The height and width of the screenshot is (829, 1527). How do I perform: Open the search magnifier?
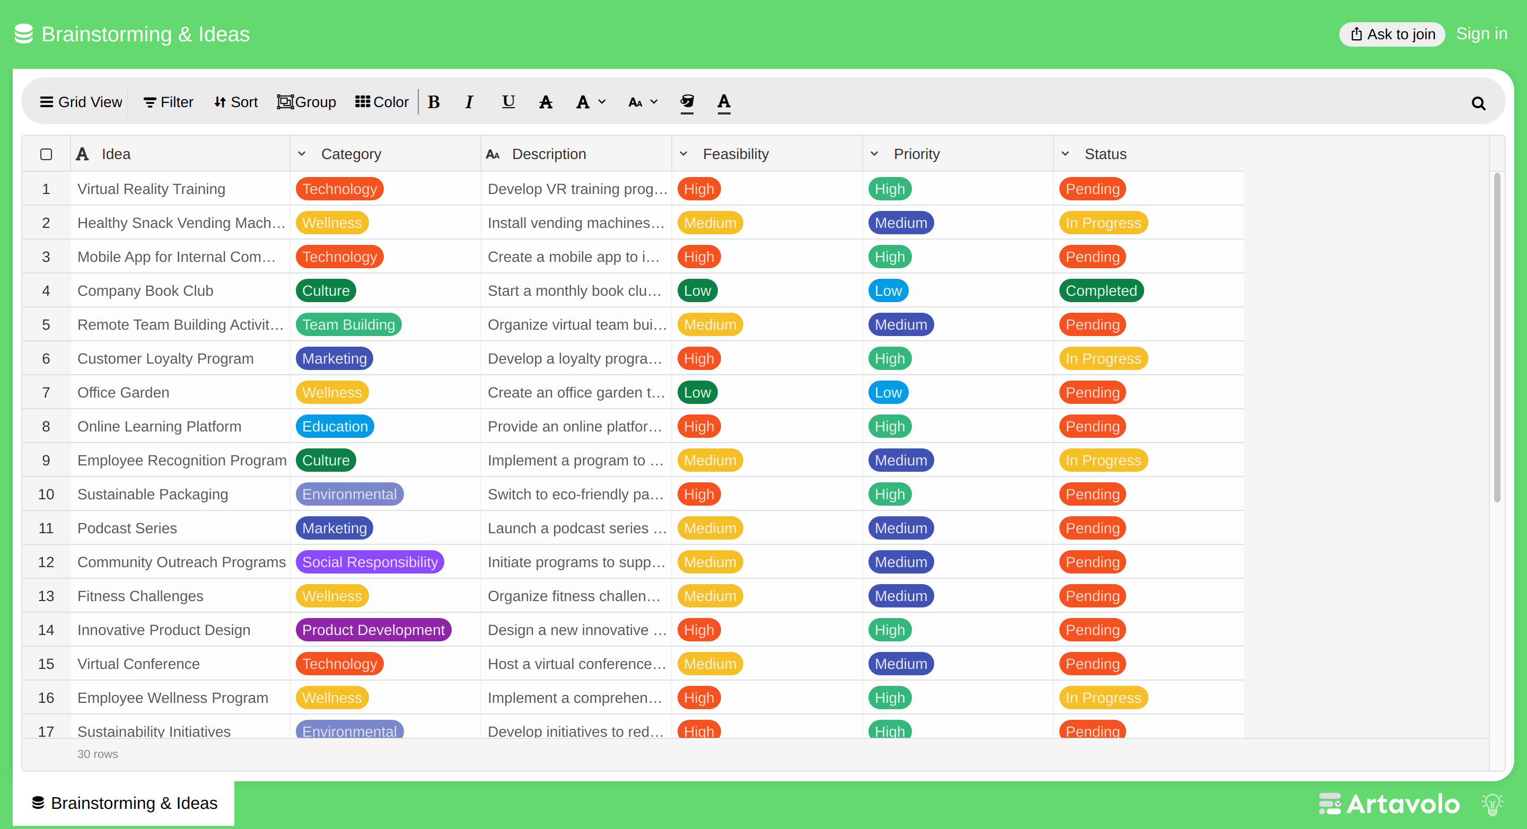click(1478, 103)
